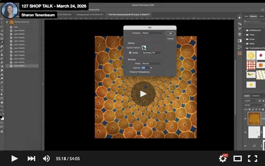The height and width of the screenshot is (166, 265).
Task: Click the lock image pixels brush icon
Action: coord(253,109)
